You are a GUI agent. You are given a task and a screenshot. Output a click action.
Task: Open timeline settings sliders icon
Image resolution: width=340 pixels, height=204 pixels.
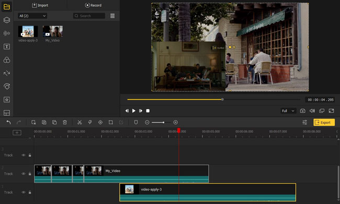click(x=304, y=123)
